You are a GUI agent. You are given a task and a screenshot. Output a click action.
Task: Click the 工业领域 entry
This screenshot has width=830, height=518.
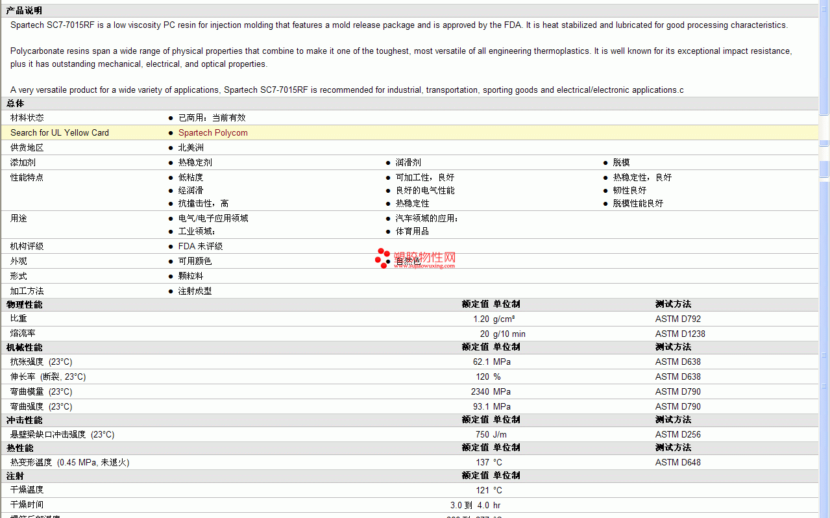197,231
